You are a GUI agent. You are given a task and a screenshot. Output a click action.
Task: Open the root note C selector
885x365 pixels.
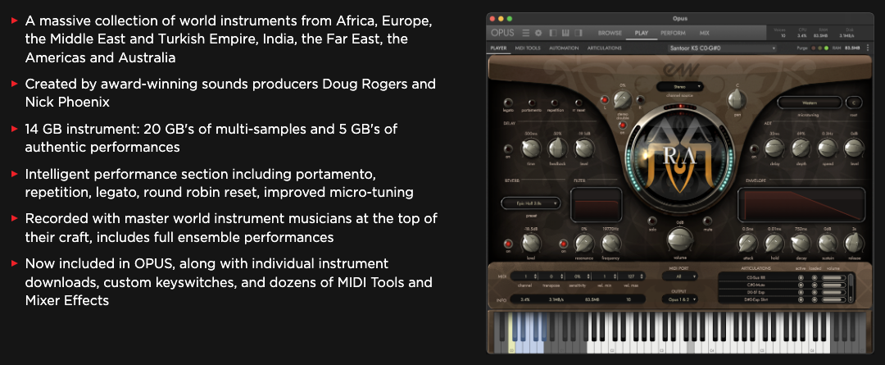click(854, 103)
